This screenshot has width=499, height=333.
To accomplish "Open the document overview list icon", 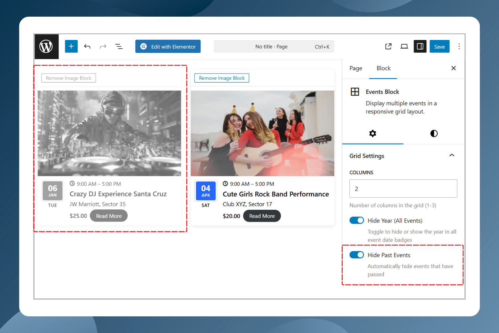I will 119,47.
